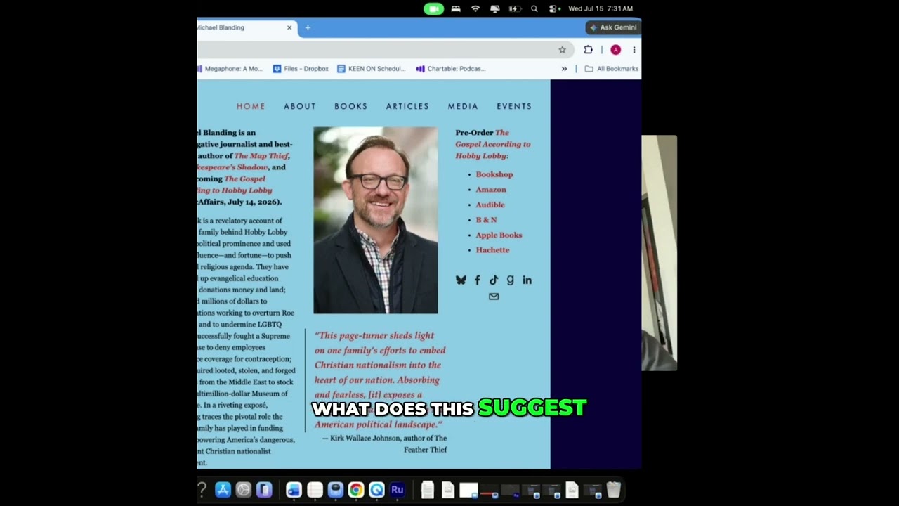Launch App Store from the Dock

click(x=223, y=490)
